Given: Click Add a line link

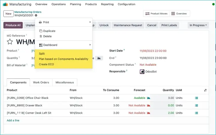Looking at the screenshot, I should [x=13, y=120].
